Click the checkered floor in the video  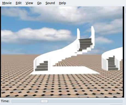tap(62, 86)
